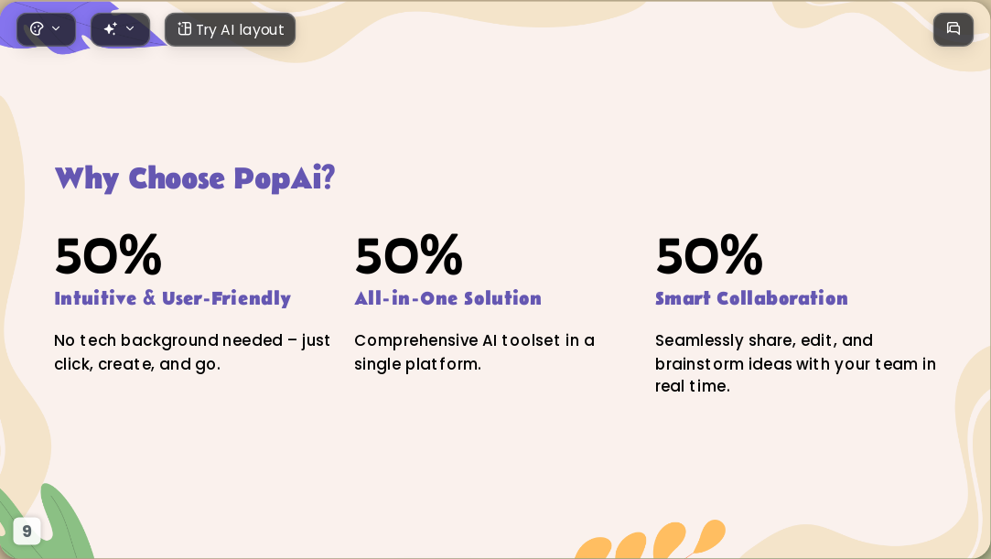
Task: Select the 'Seamlessly share, edit, and brainstorm' paragraph
Action: coord(796,363)
